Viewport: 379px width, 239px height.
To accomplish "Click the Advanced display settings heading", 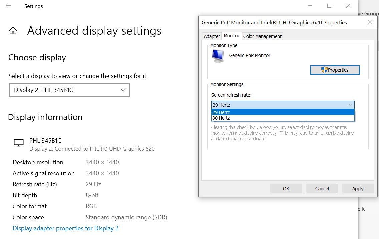I will pyautogui.click(x=94, y=31).
